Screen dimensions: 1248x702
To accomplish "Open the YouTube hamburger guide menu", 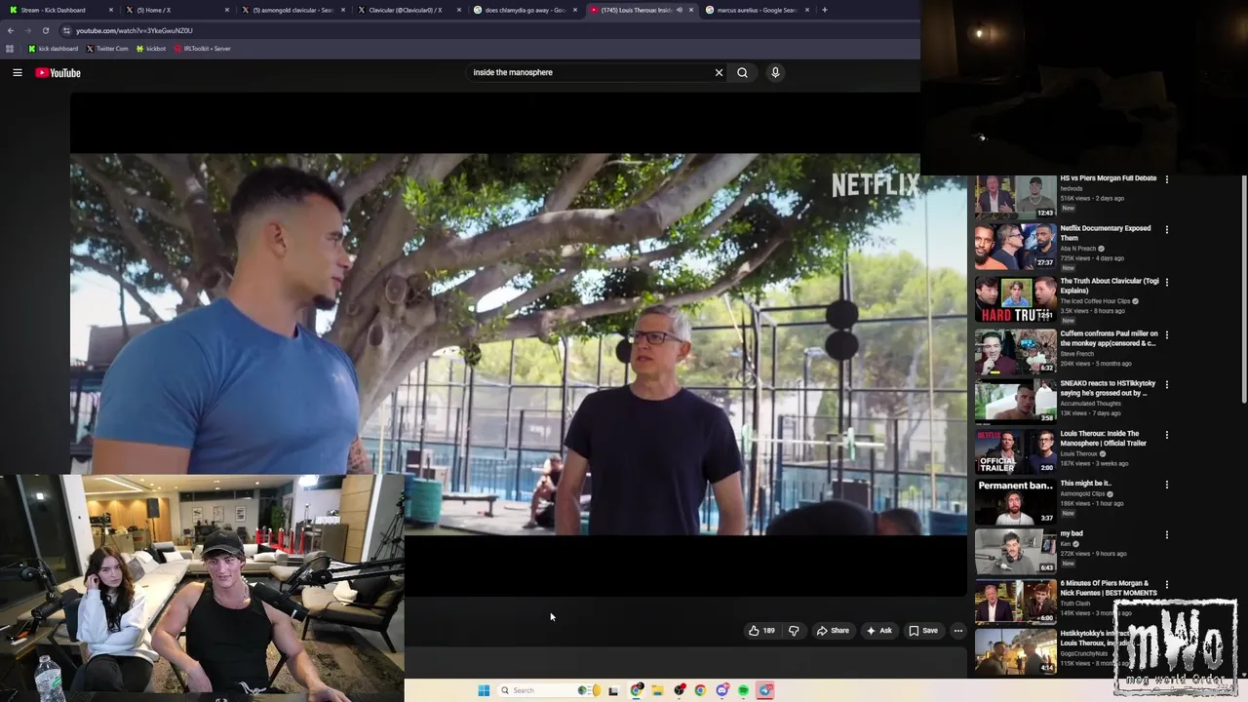I will [x=18, y=72].
